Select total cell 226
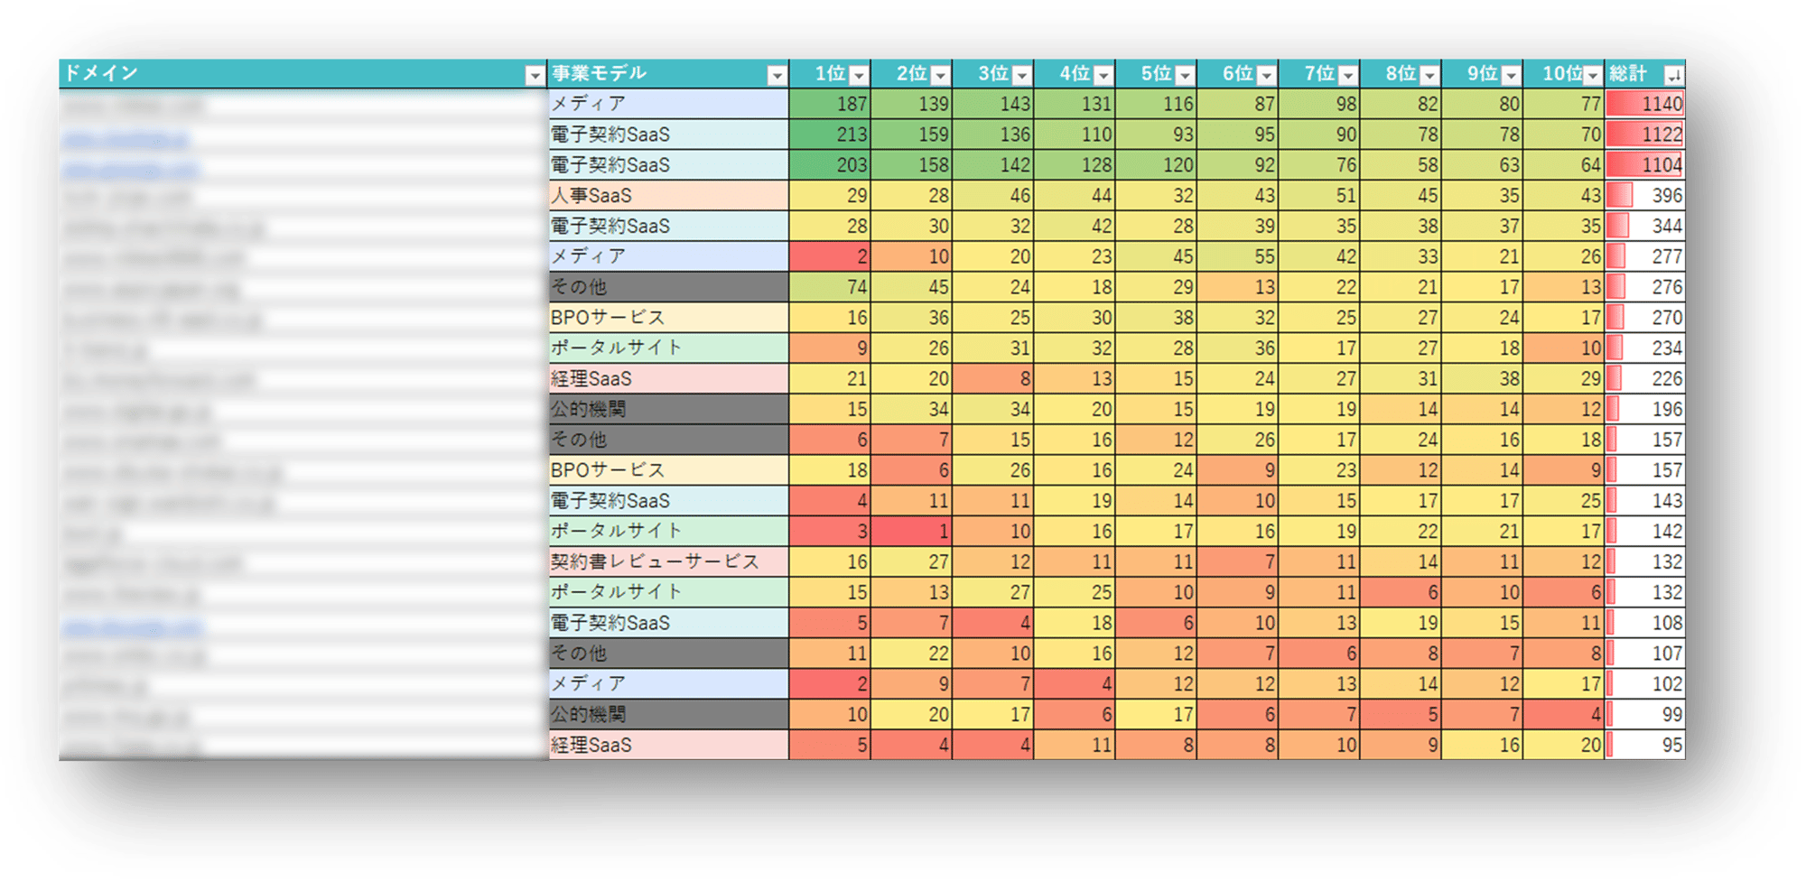The height and width of the screenshot is (881, 1806). tap(1645, 379)
